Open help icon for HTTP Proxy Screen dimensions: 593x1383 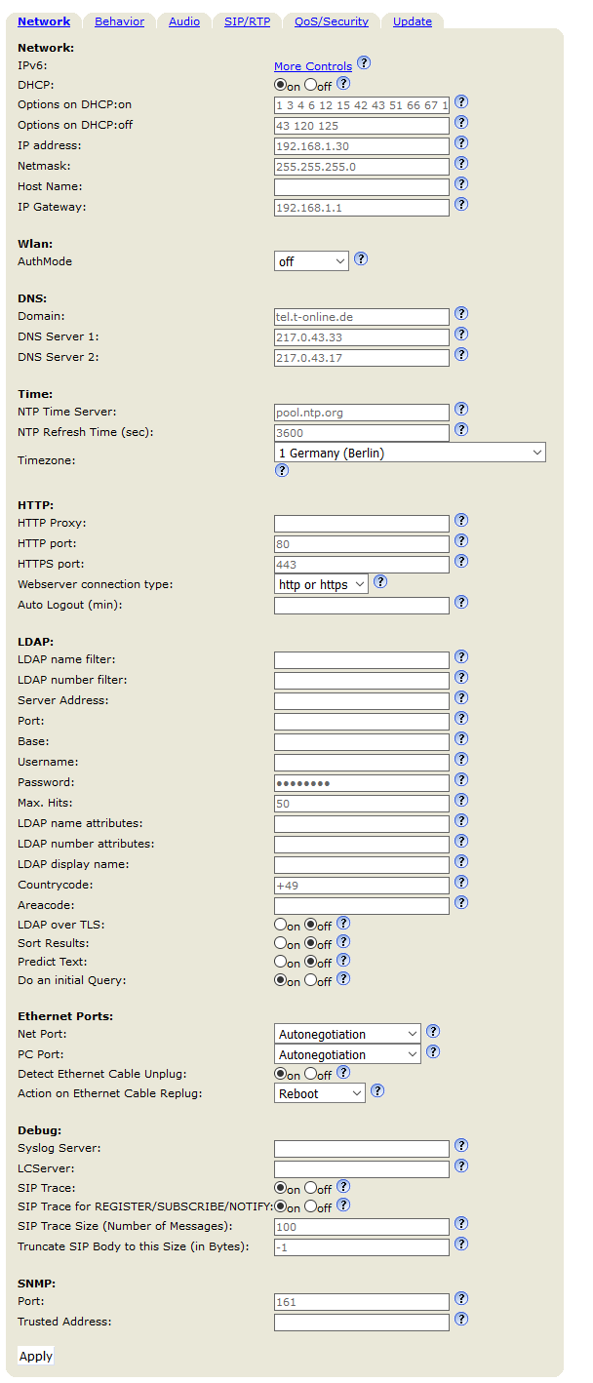pyautogui.click(x=461, y=521)
